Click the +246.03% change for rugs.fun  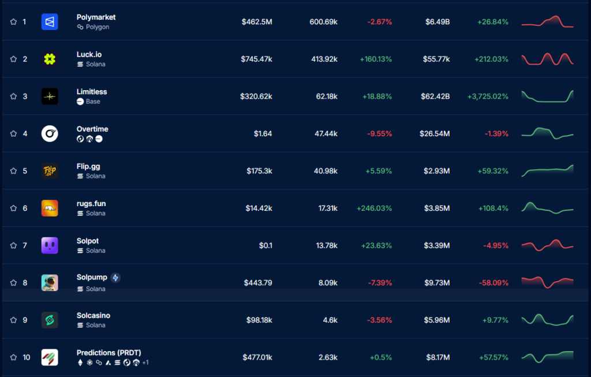point(374,208)
